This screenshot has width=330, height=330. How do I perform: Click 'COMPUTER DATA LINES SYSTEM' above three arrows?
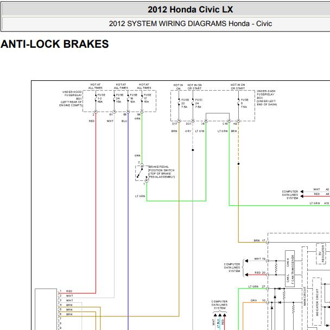[219, 304]
